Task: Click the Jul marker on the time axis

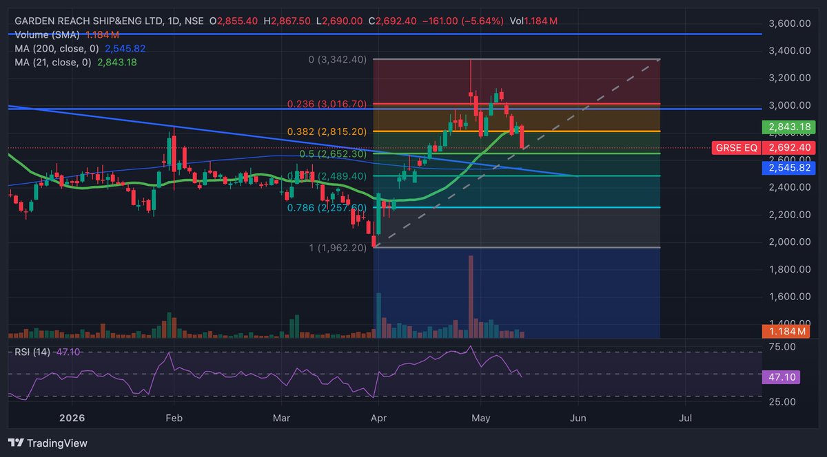Action: 686,418
